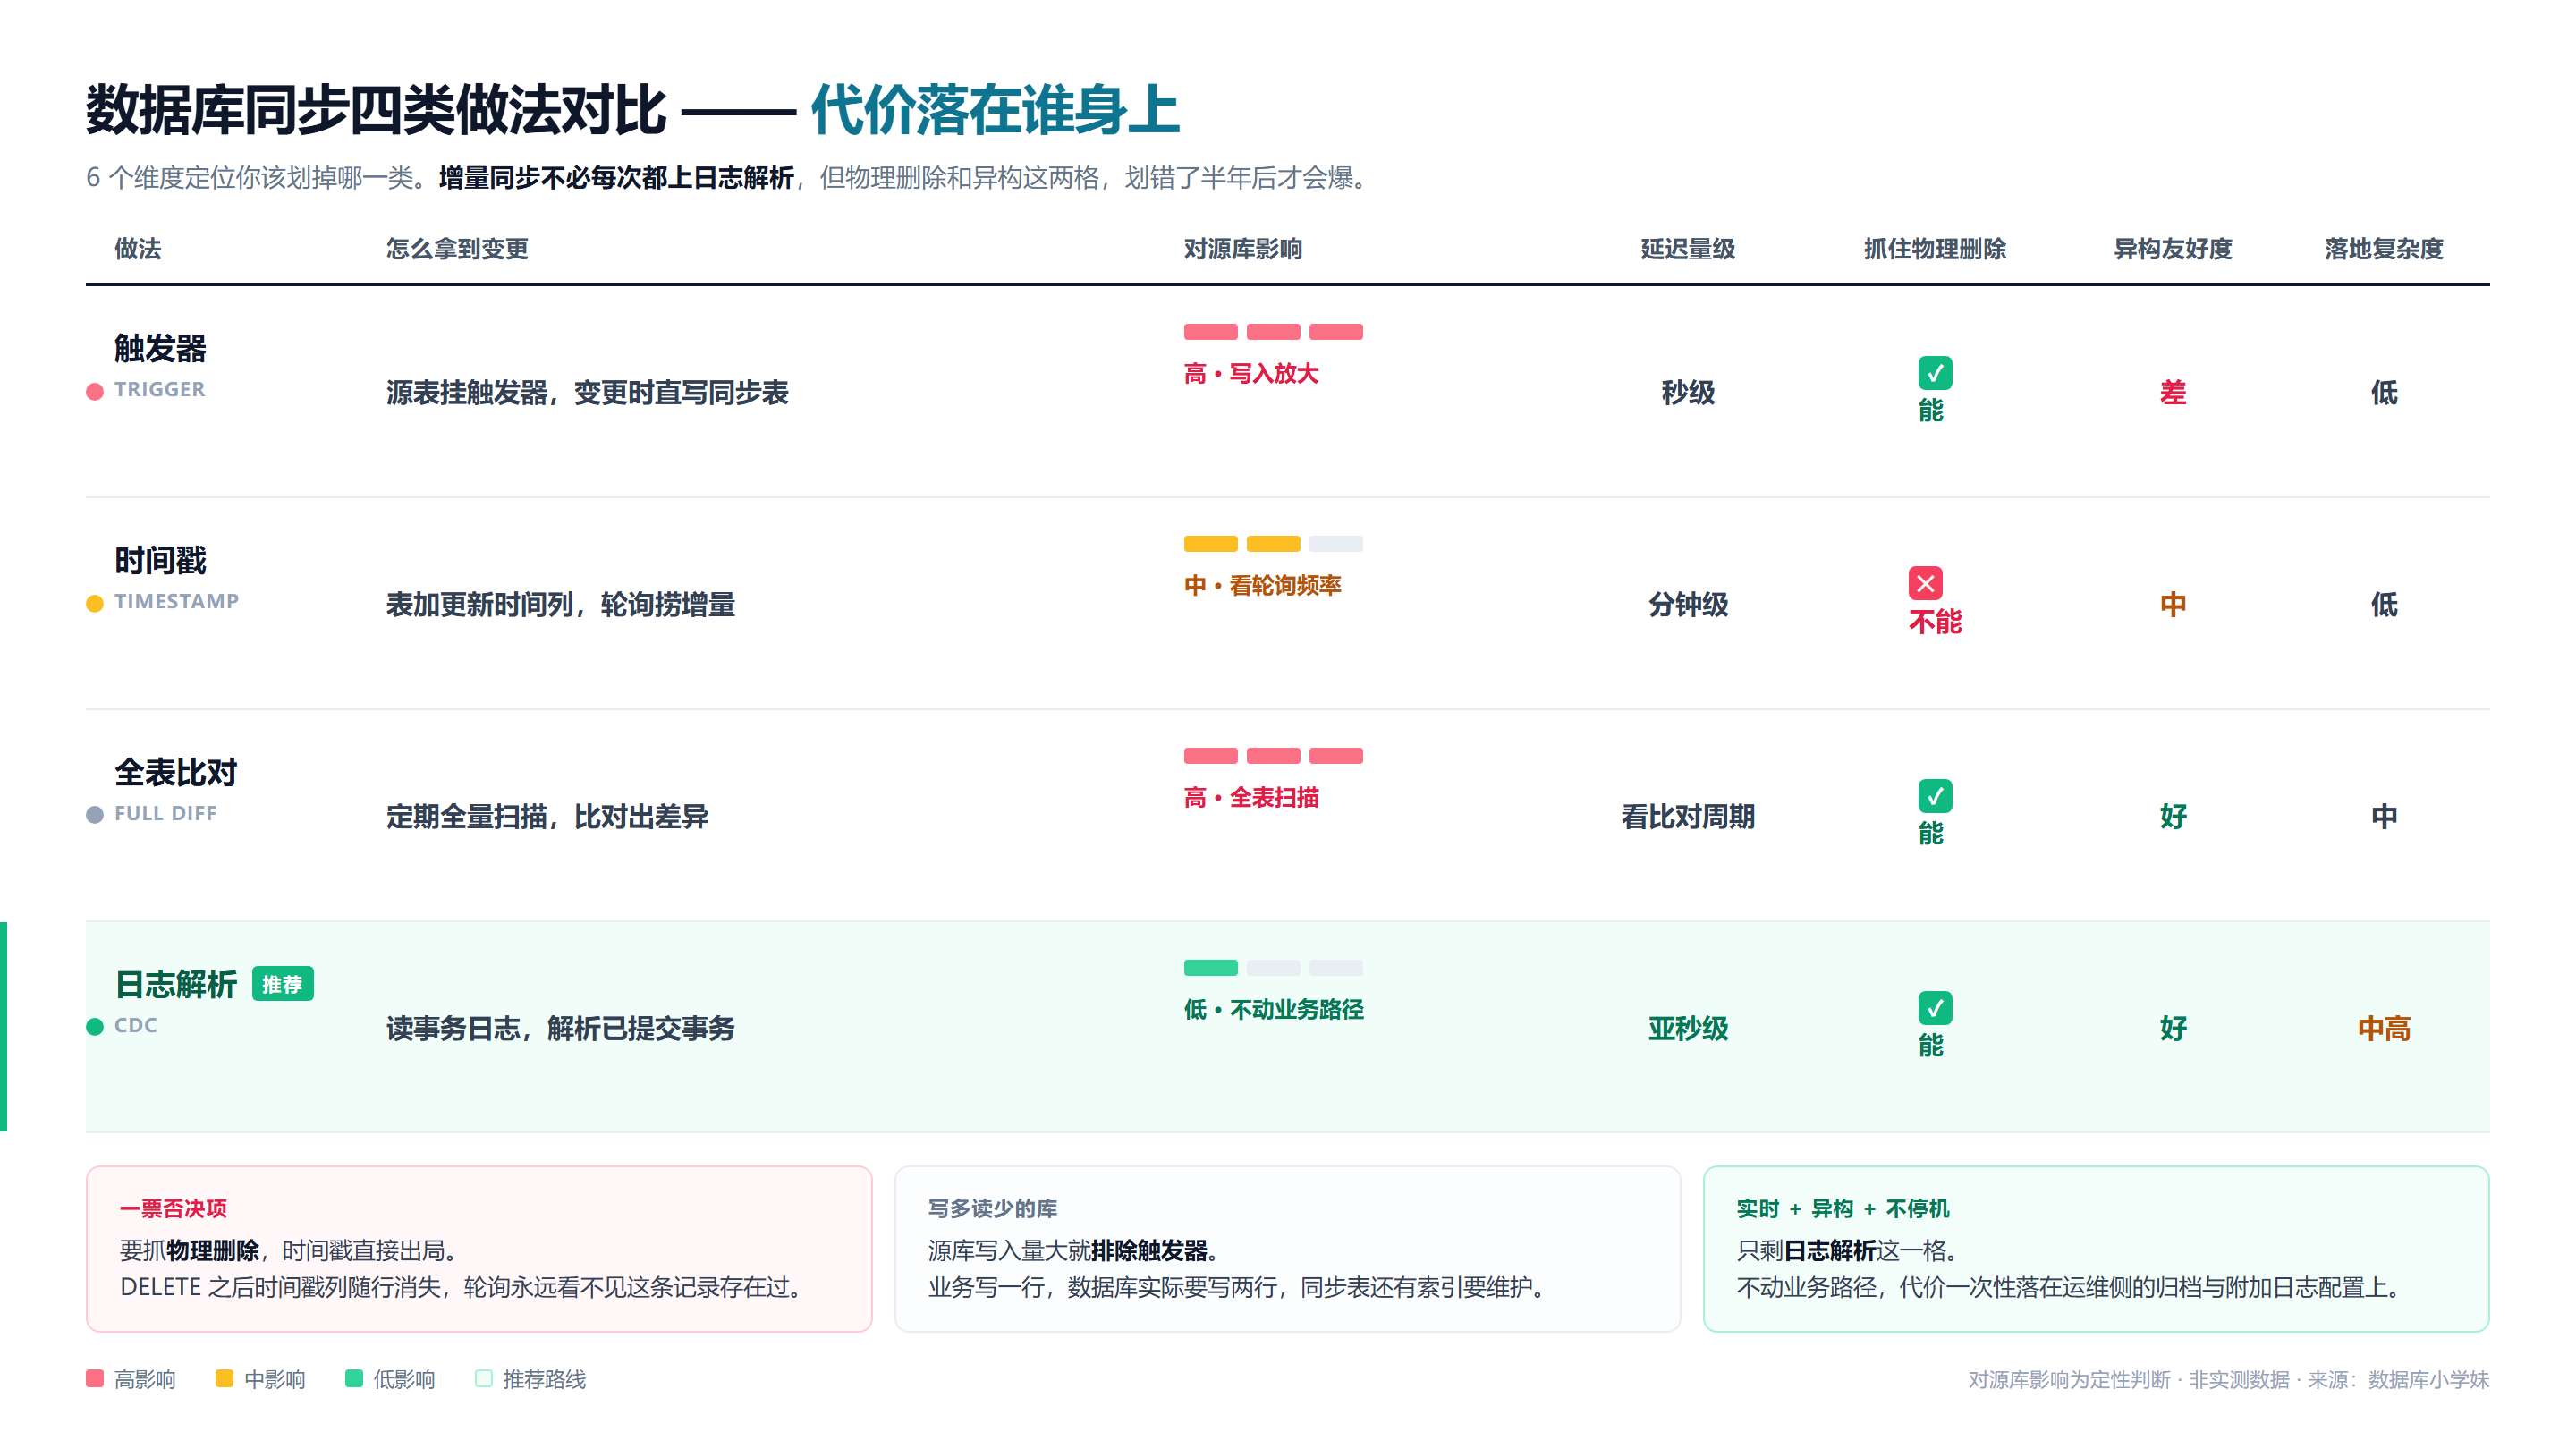Click the green checkmark in the 全表比对 row

1935,796
